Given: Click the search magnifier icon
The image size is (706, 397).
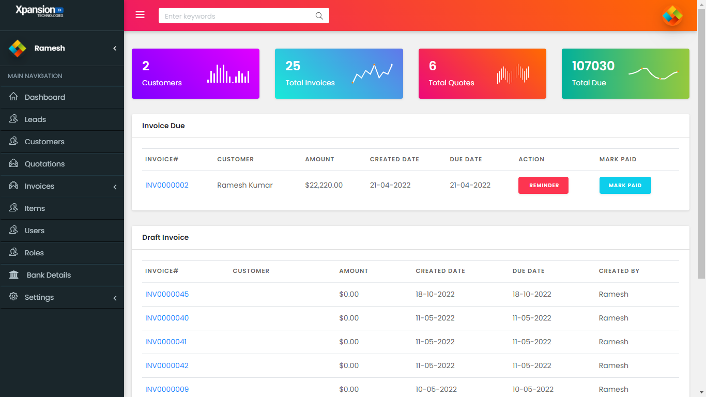Looking at the screenshot, I should 319,16.
